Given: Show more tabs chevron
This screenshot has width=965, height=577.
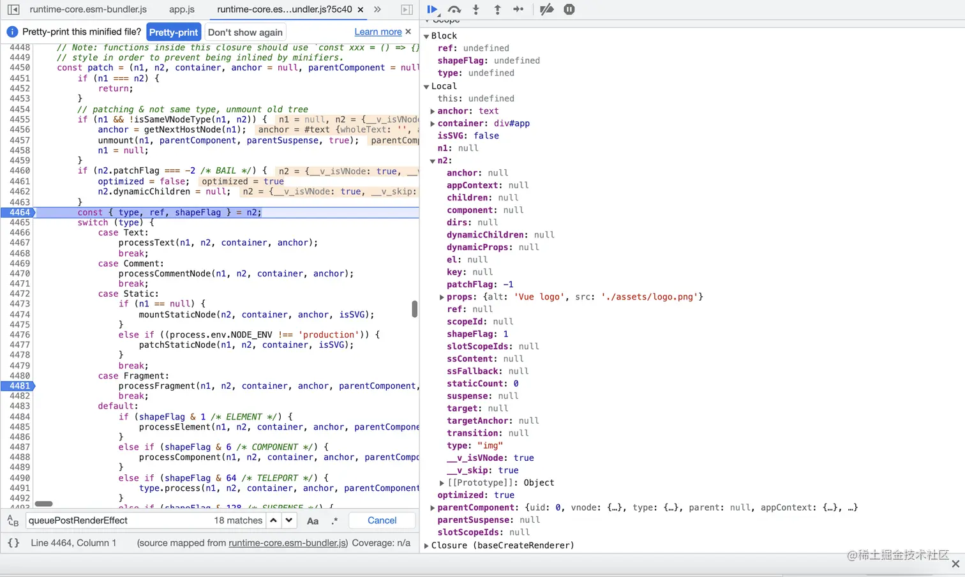Looking at the screenshot, I should pyautogui.click(x=377, y=10).
